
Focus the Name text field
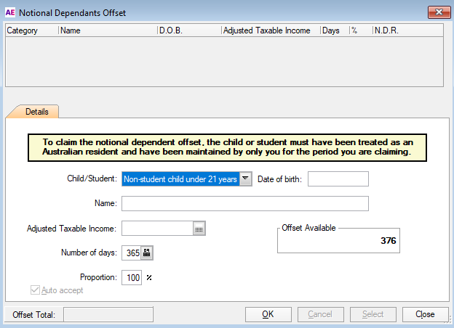coord(244,203)
